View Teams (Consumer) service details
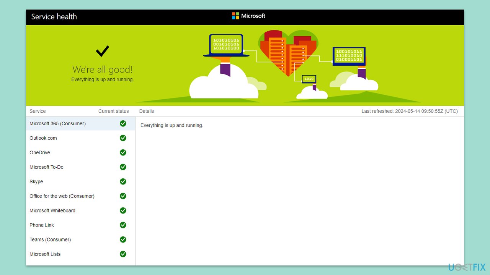 pos(80,239)
